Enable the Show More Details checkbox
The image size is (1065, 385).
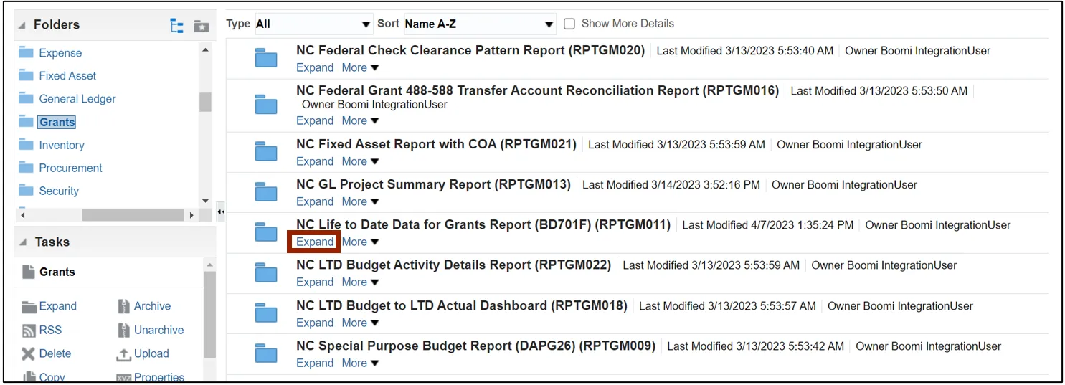569,24
